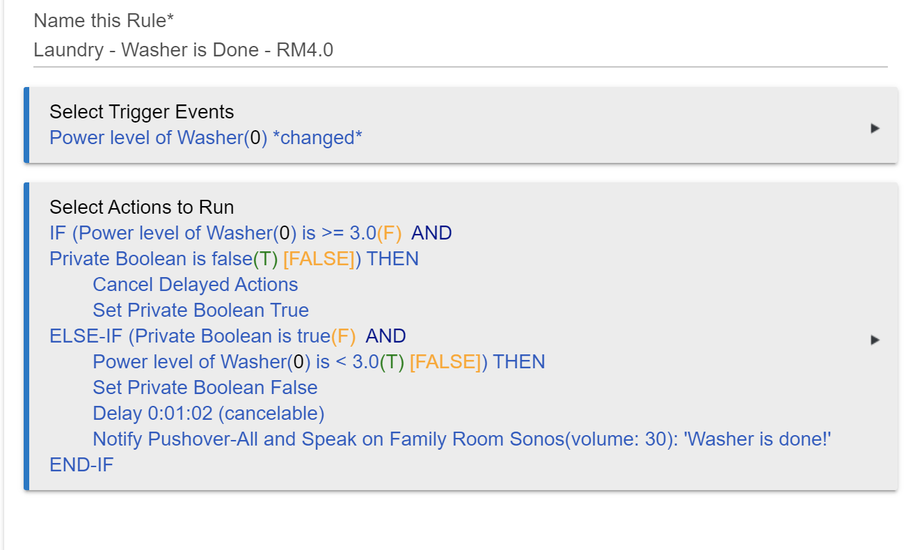
Task: Click the IF Power level >= 3.0 line
Action: pos(250,233)
